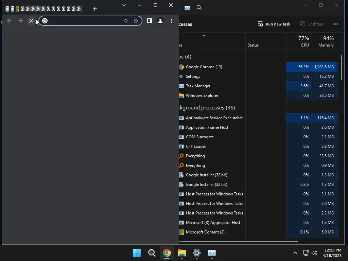The height and width of the screenshot is (261, 348).
Task: Open Settings from taskbar
Action: click(x=197, y=253)
